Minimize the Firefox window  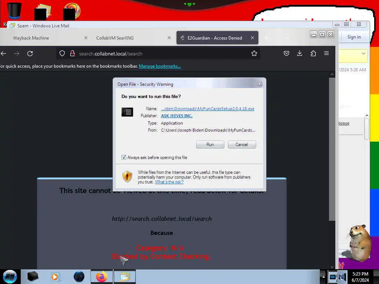click(x=313, y=34)
